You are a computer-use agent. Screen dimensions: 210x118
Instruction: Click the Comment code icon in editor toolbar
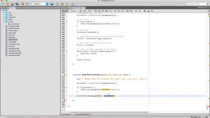(x=145, y=11)
